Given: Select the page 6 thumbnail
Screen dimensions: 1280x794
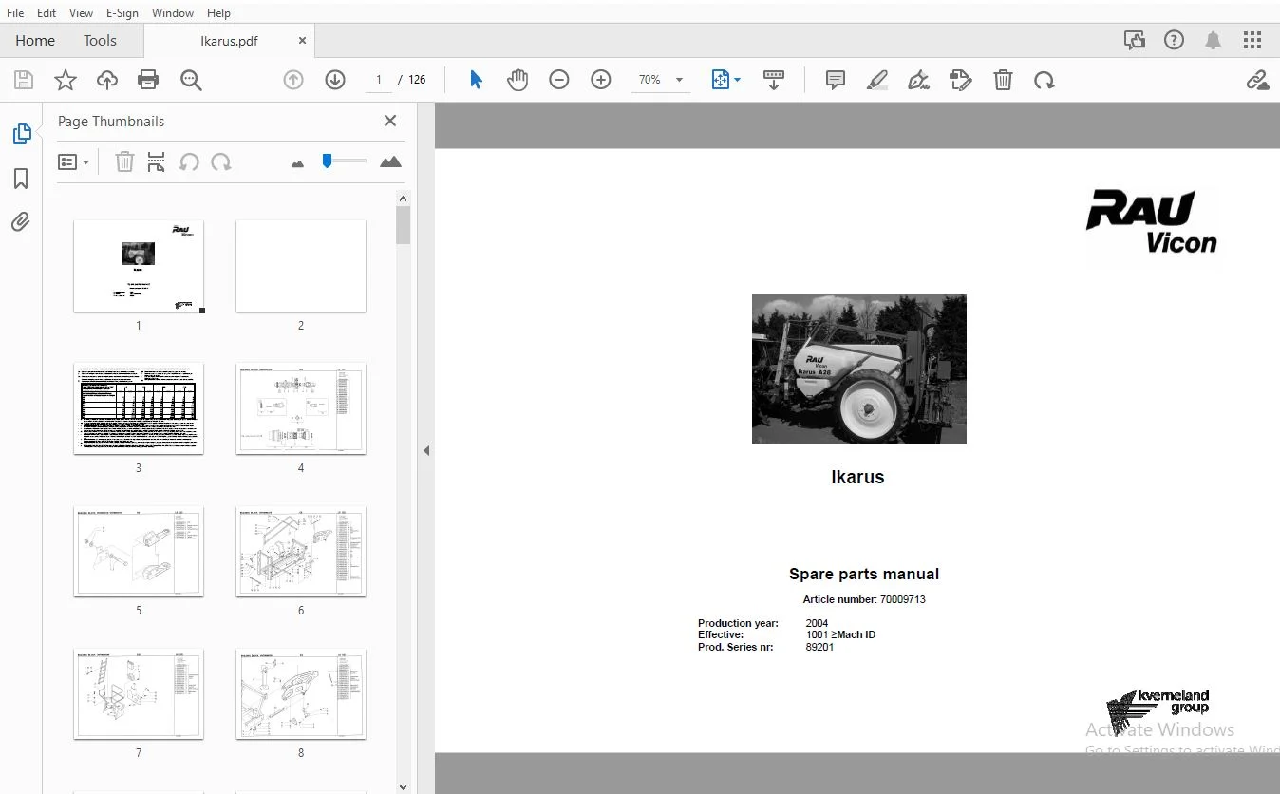Looking at the screenshot, I should pyautogui.click(x=301, y=551).
